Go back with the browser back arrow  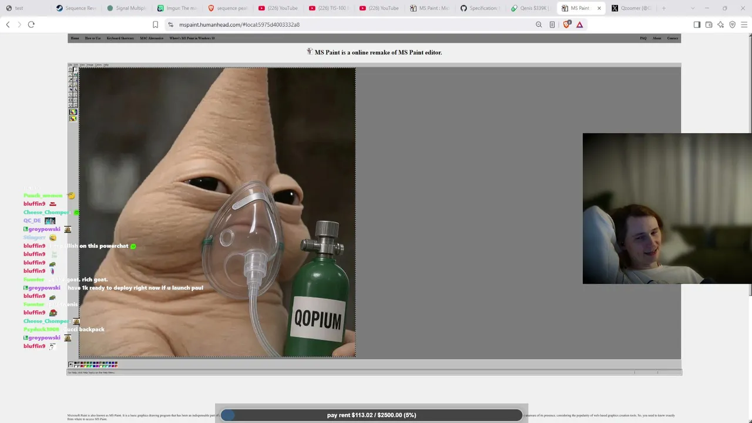(8, 25)
